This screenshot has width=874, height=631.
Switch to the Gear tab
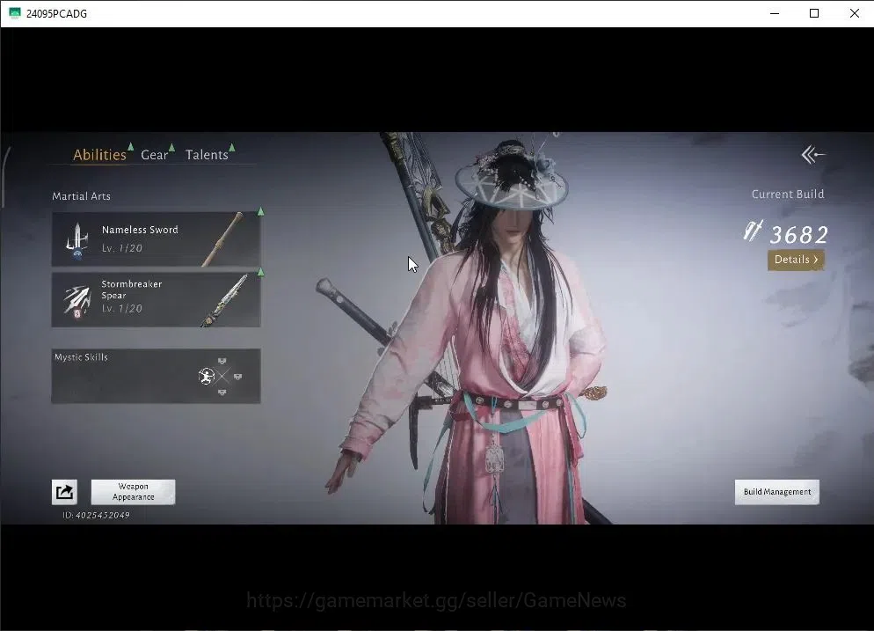pos(155,155)
